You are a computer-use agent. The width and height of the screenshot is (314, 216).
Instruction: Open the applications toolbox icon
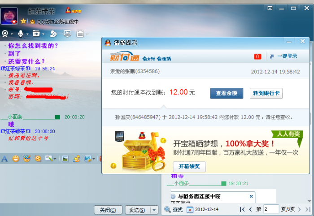coord(80,34)
